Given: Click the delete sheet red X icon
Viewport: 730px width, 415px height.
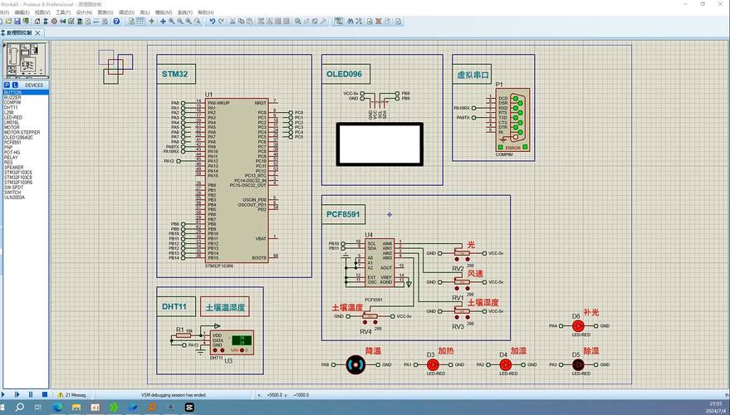Looking at the screenshot, I should (379, 21).
